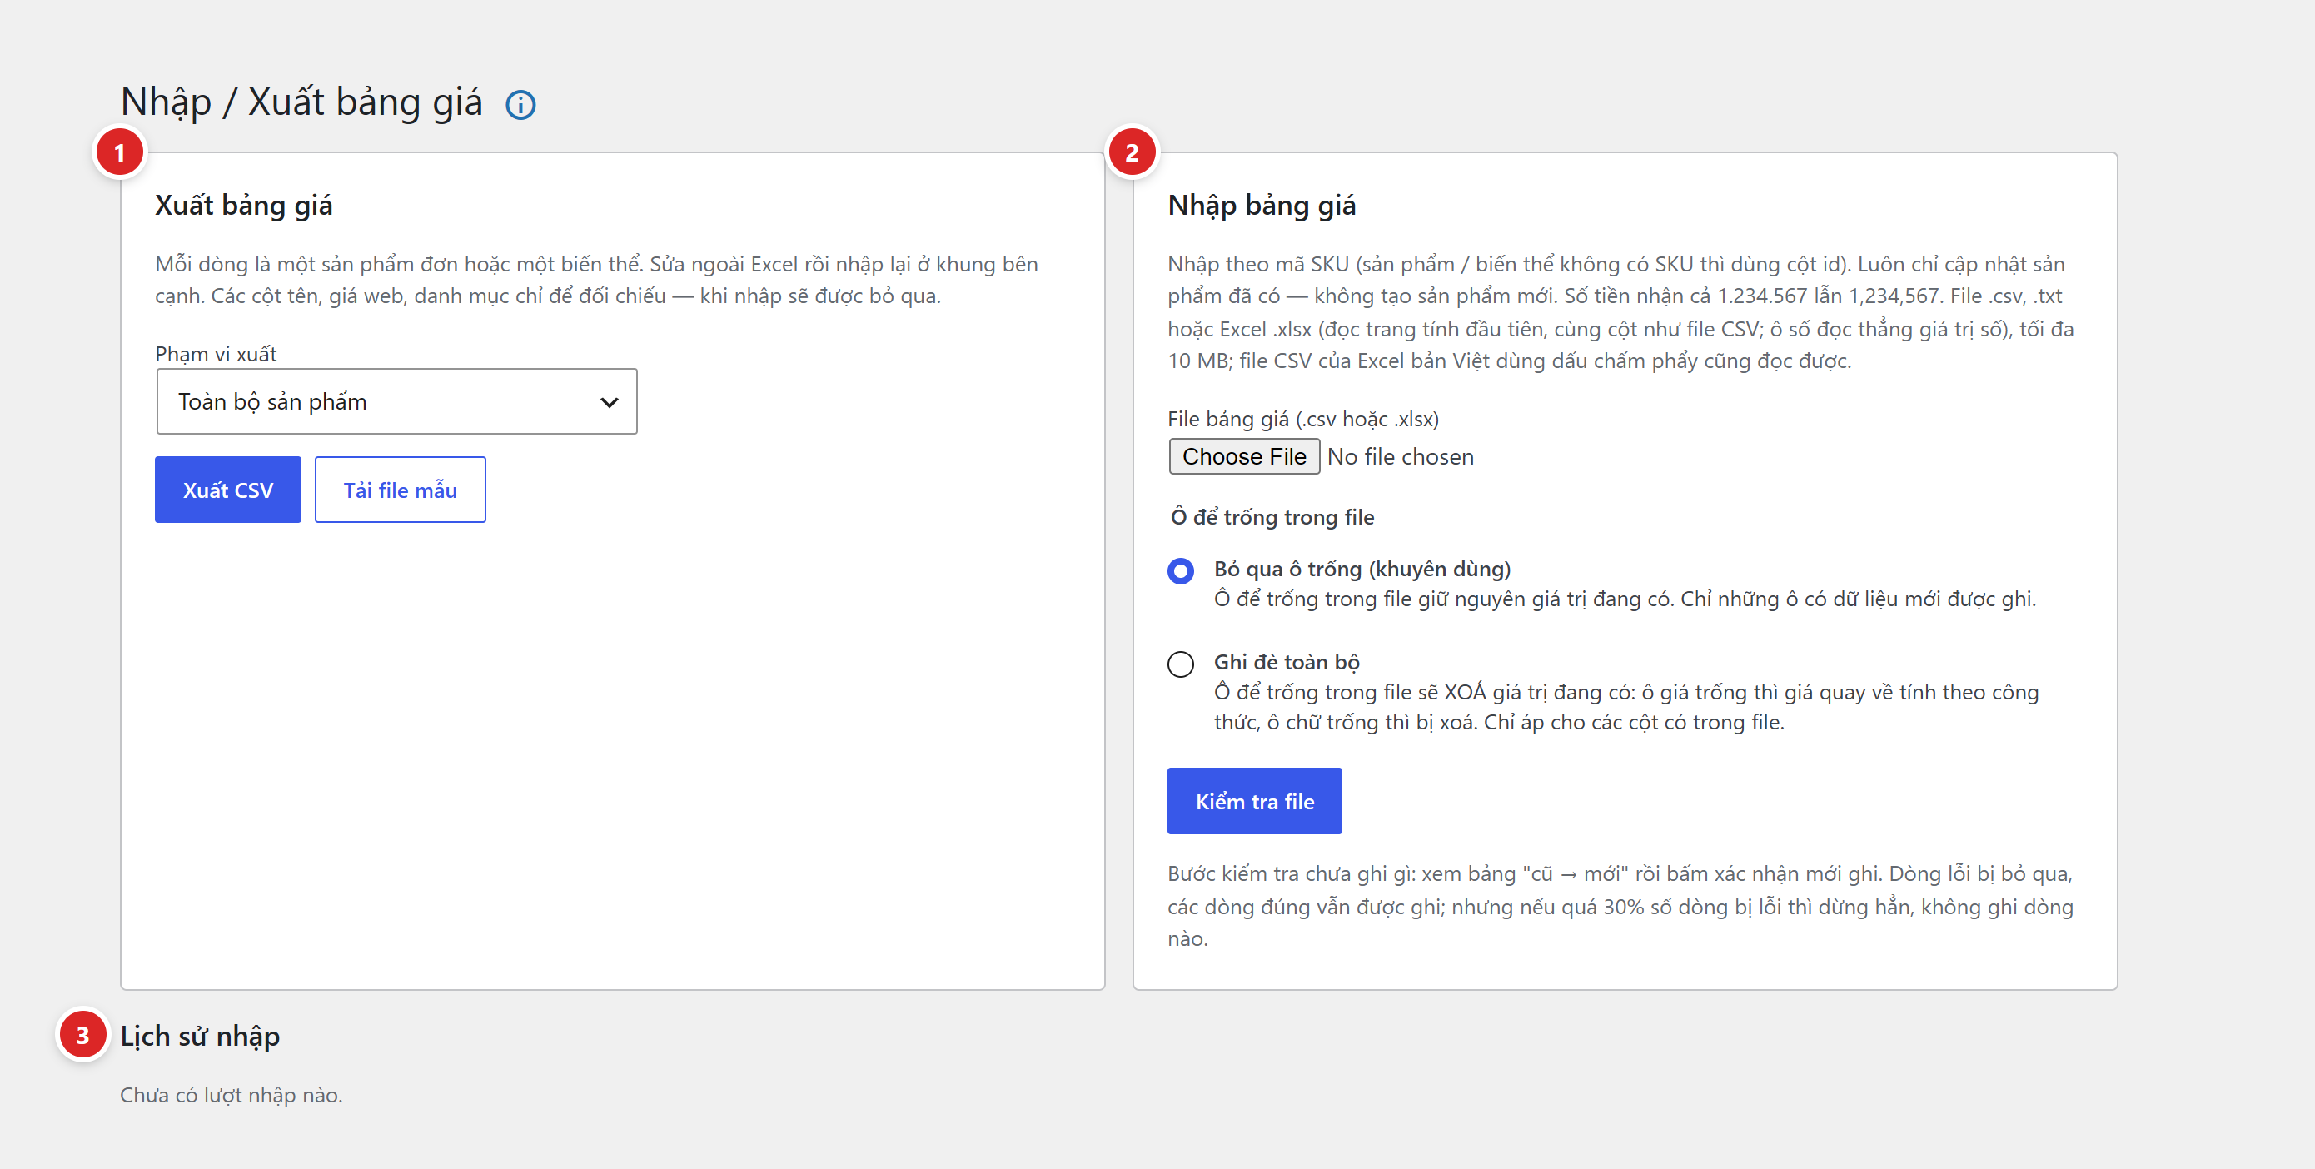Select Bỏ qua ô trống radio option
This screenshot has width=2315, height=1169.
[x=1180, y=570]
